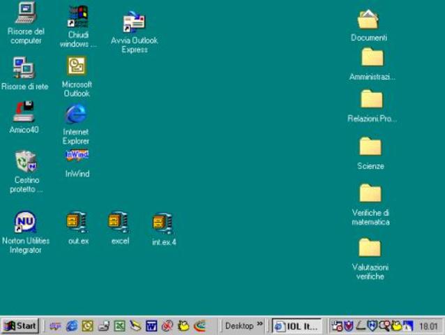Click the fax machine Quick Launch icon
445x335 pixels.
pos(104,326)
